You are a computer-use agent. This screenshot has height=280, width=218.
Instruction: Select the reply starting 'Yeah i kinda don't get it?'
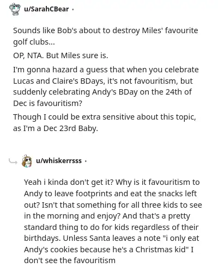pos(113,221)
